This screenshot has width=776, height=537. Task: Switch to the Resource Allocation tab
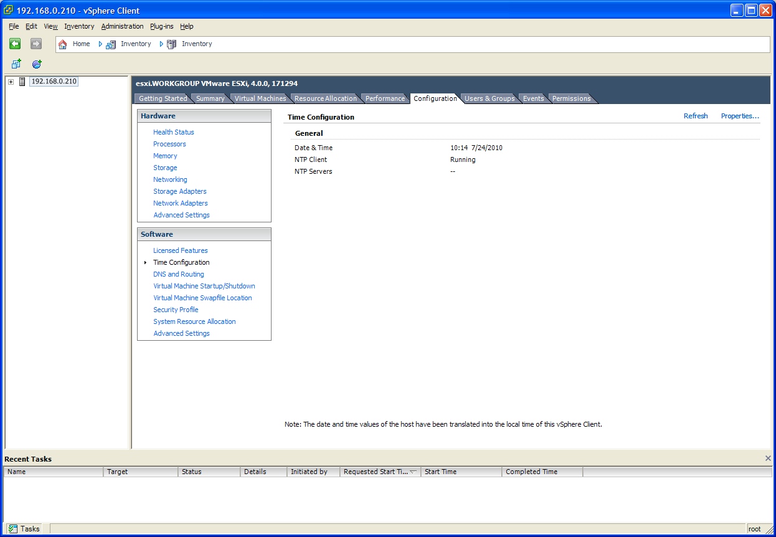(x=326, y=98)
